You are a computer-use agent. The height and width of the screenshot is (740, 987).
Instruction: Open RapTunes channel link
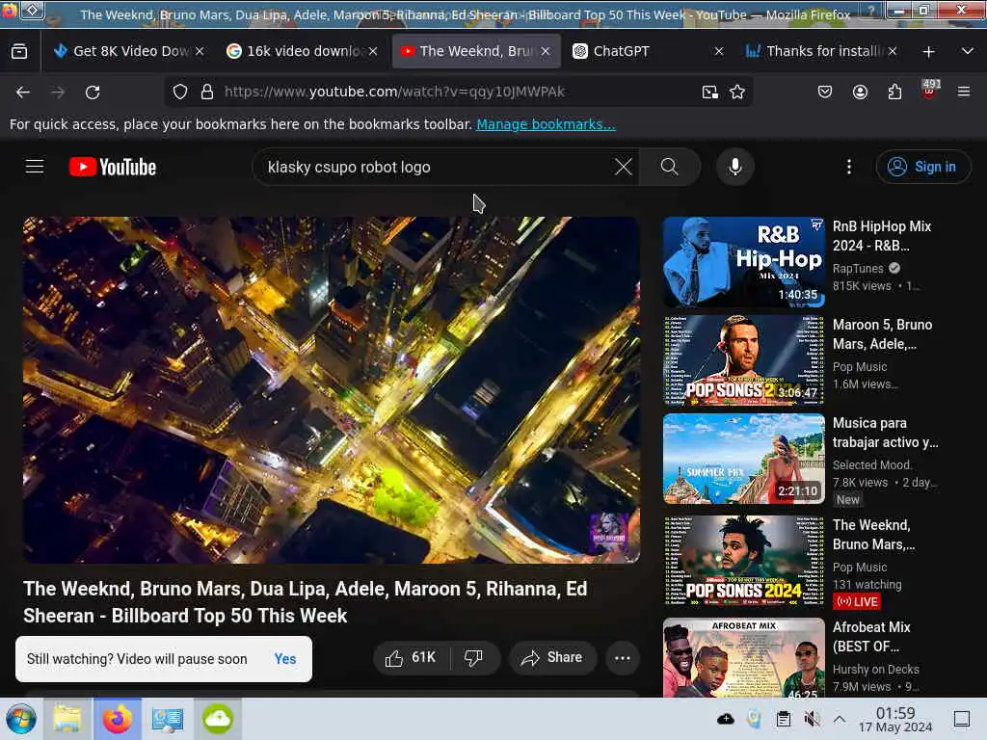tap(858, 269)
